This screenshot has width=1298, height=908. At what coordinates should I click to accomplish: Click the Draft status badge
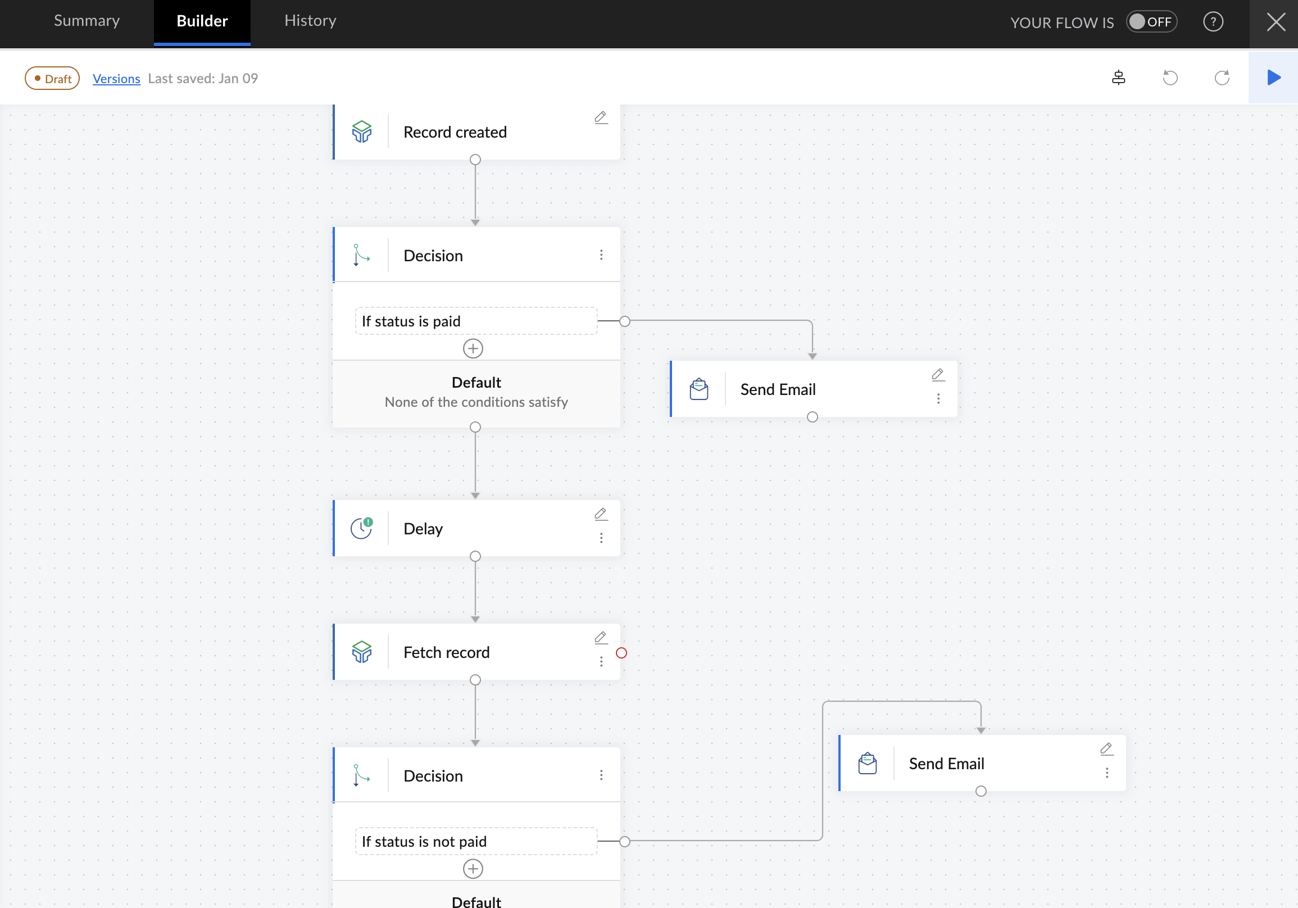(52, 79)
